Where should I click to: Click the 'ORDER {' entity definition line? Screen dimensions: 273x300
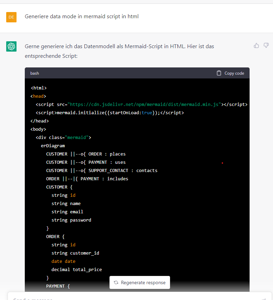(55, 237)
